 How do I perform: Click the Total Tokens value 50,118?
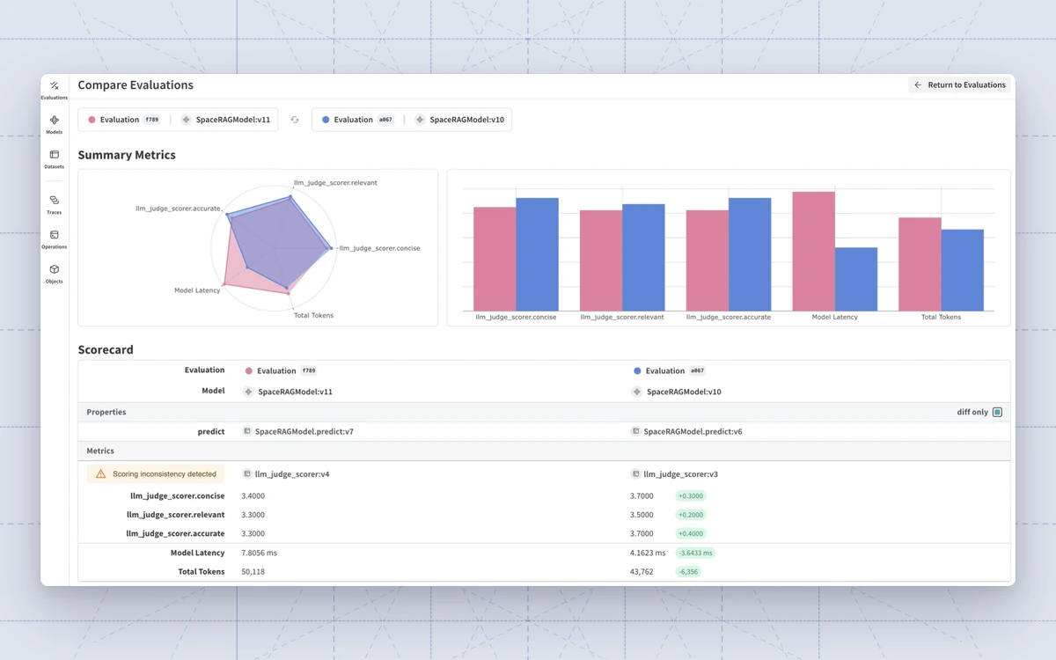253,572
